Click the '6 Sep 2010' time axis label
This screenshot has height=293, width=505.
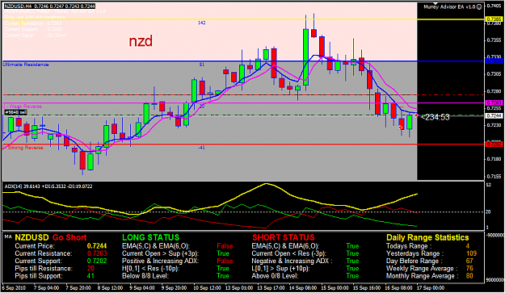point(14,288)
